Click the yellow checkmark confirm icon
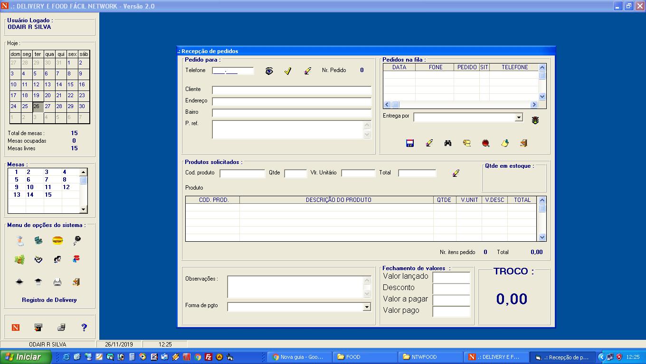This screenshot has width=646, height=364. (x=288, y=71)
